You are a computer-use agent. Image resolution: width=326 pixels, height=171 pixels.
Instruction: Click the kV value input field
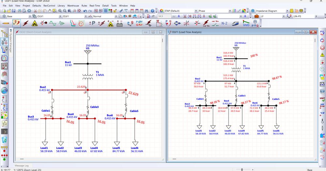pyautogui.click(x=164, y=16)
